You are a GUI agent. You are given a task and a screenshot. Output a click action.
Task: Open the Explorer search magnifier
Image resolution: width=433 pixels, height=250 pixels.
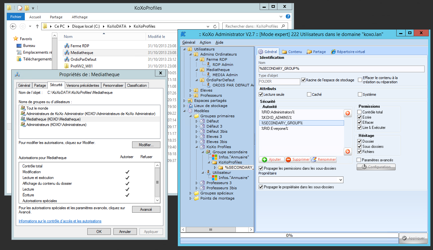pos(284,26)
